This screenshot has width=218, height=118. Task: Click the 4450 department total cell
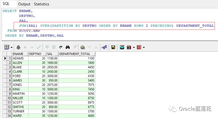tap(77, 67)
